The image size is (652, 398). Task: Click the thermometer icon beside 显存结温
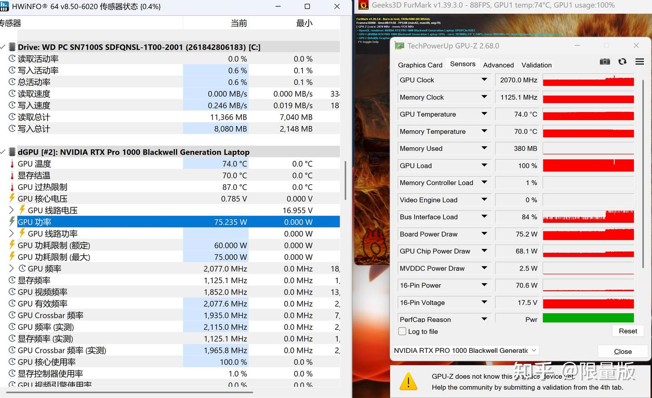point(12,175)
